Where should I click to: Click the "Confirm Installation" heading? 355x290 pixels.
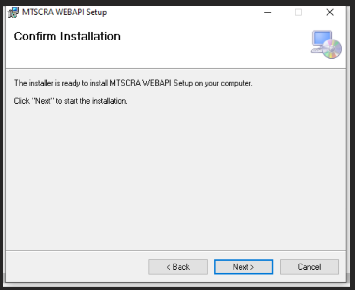point(67,36)
